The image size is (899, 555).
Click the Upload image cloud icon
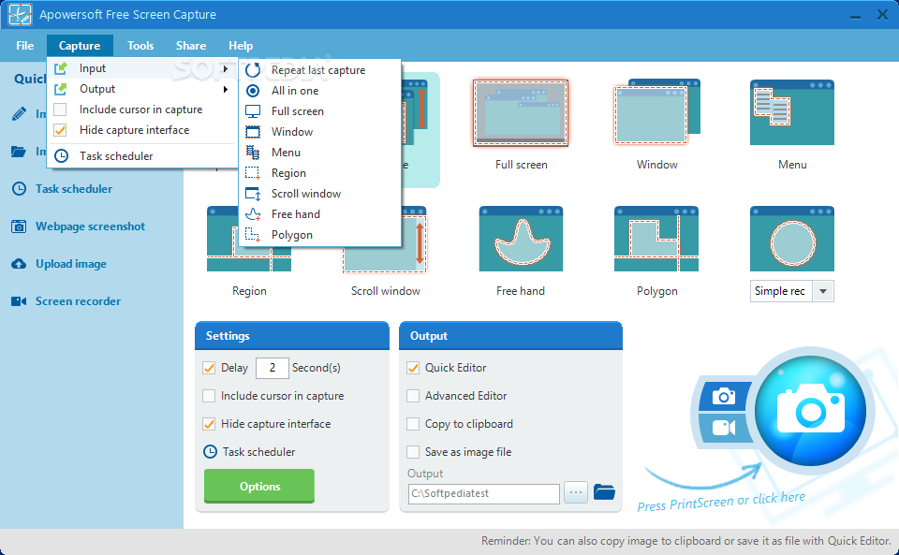19,264
